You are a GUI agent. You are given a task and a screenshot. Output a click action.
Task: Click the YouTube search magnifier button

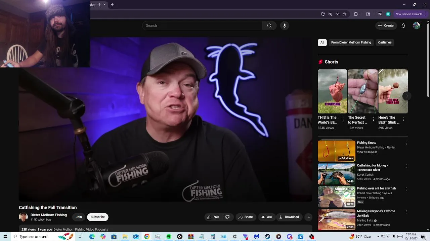[269, 26]
